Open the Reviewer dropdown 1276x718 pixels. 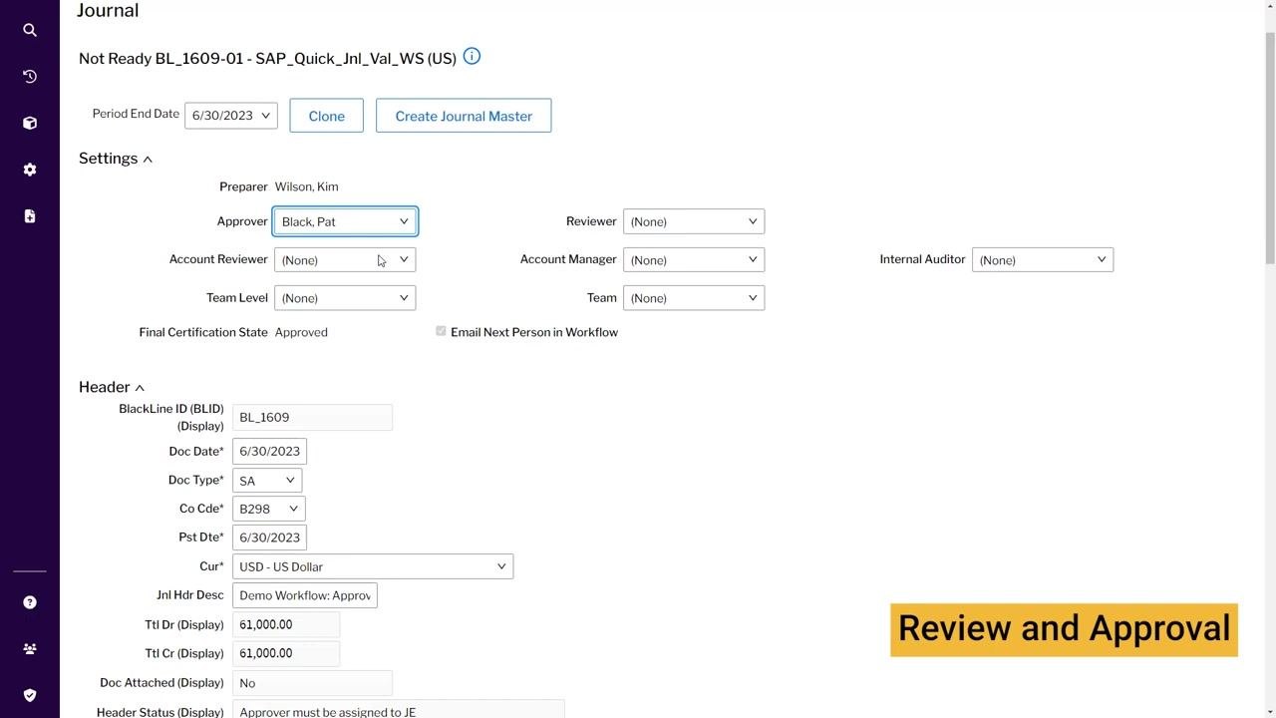click(694, 221)
